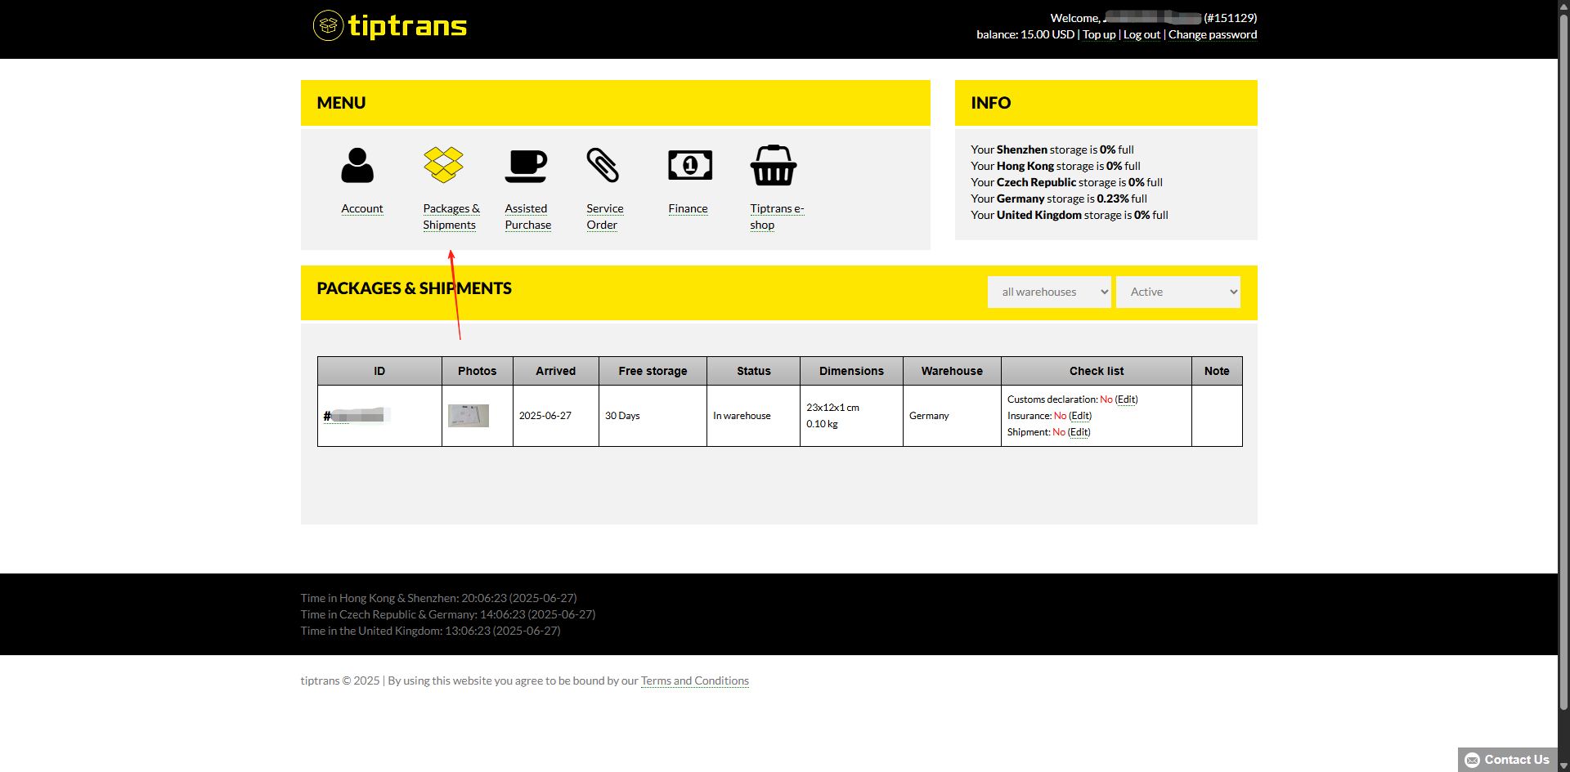
Task: Click the Top up link
Action: tap(1099, 34)
